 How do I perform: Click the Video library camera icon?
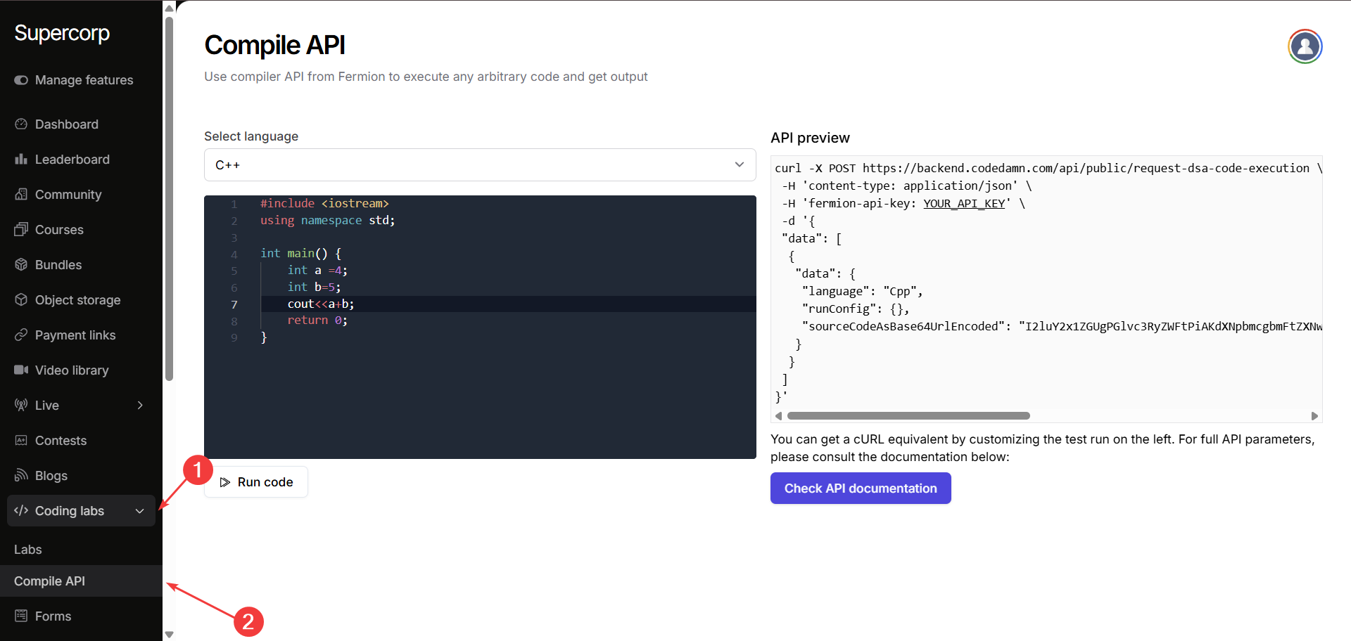point(21,370)
